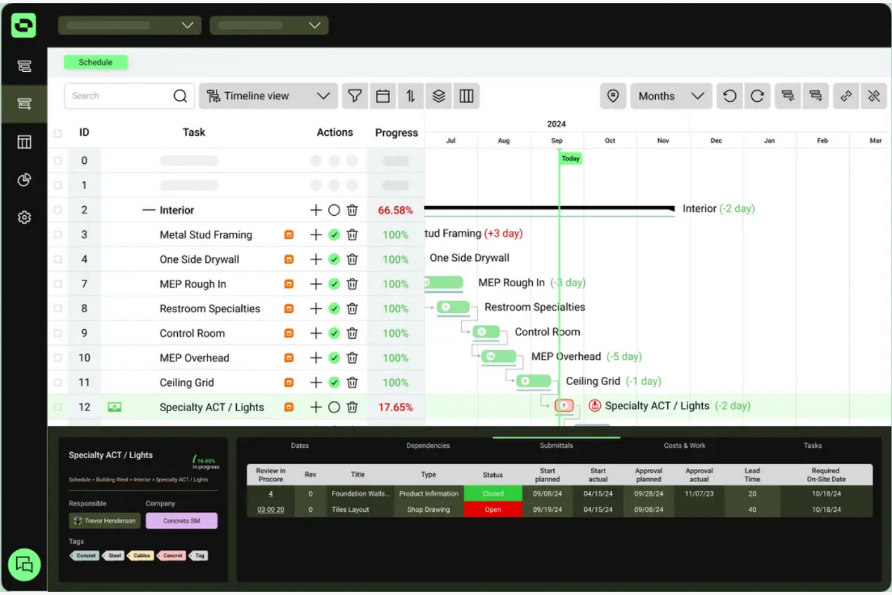
Task: Select the sort tasks icon
Action: click(410, 96)
